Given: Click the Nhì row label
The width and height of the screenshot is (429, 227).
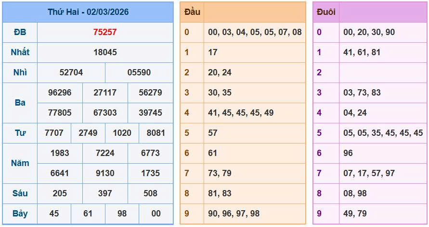Looking at the screenshot, I should [x=20, y=72].
